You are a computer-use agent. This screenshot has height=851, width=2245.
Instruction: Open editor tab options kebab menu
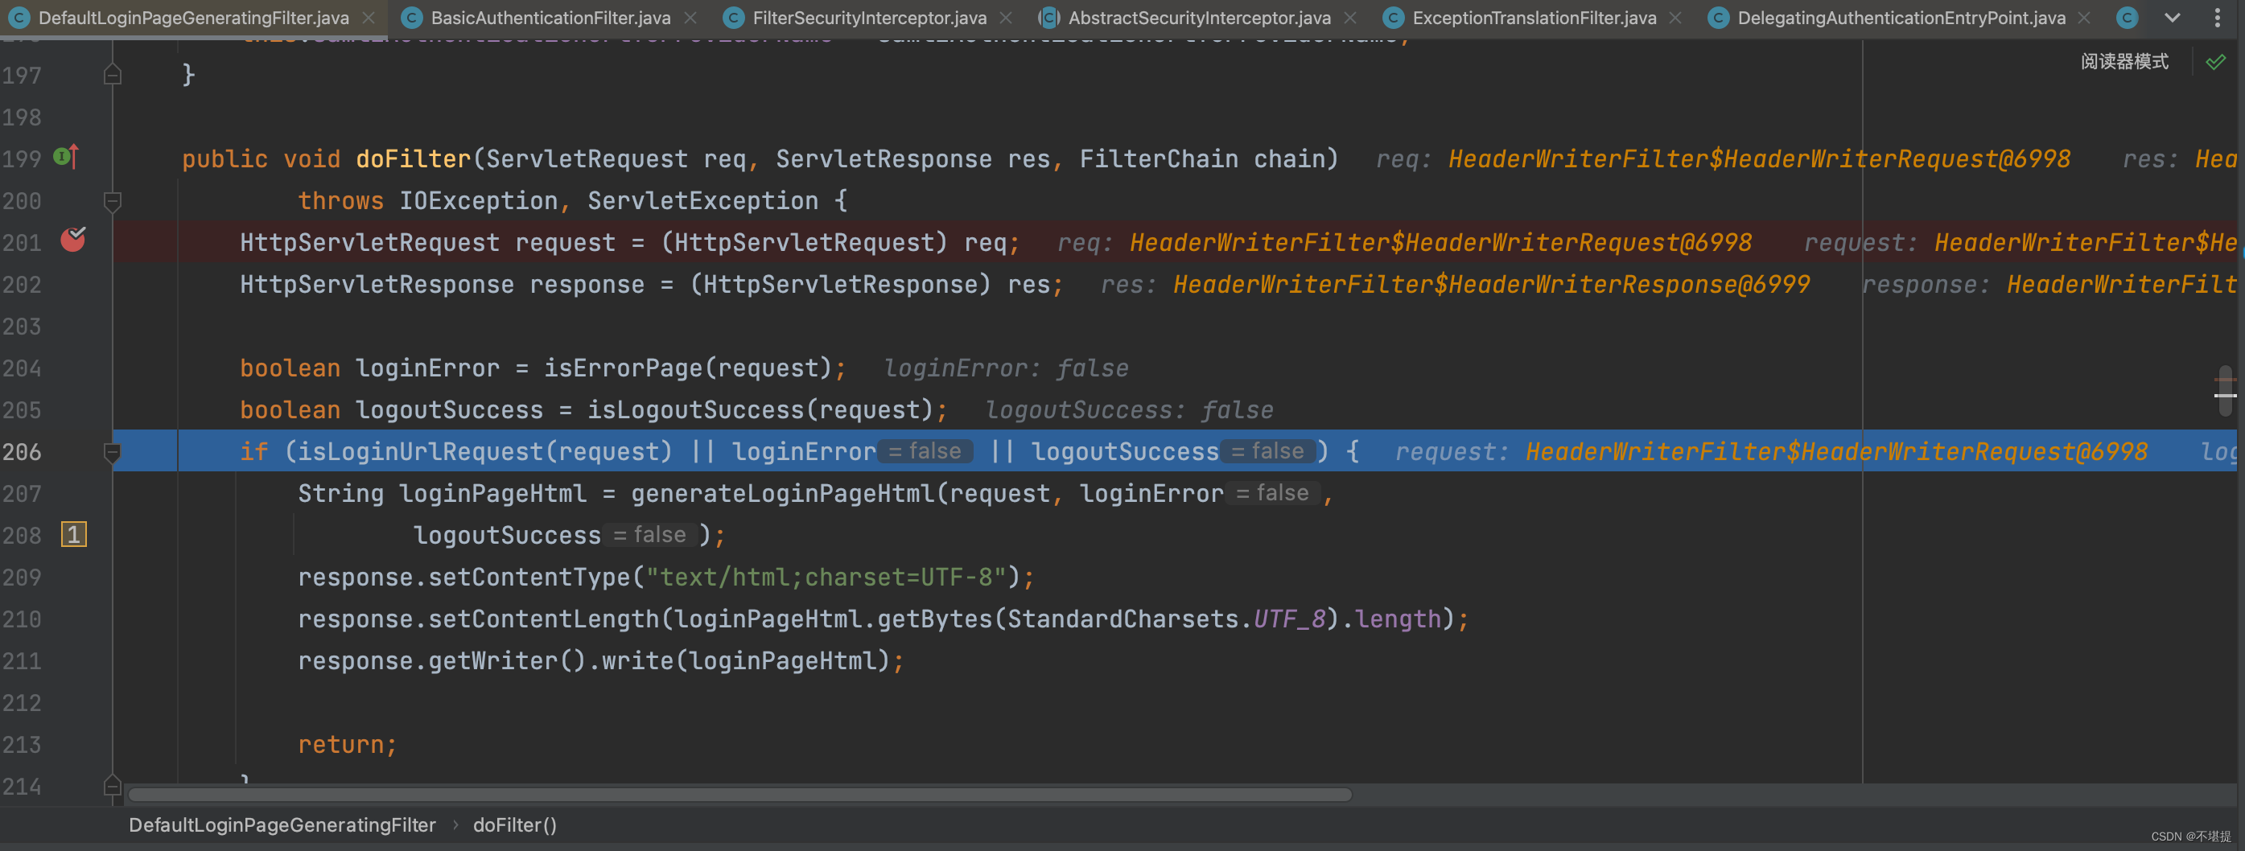(x=2218, y=18)
